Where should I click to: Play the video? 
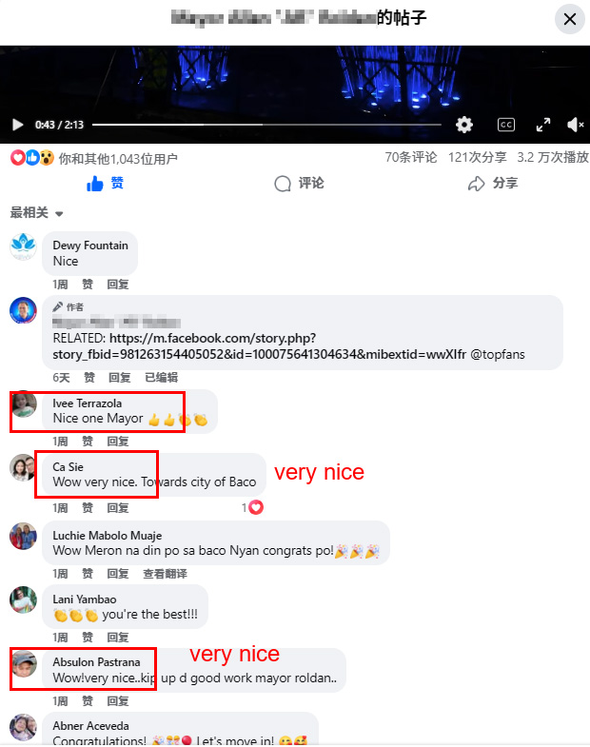(18, 125)
